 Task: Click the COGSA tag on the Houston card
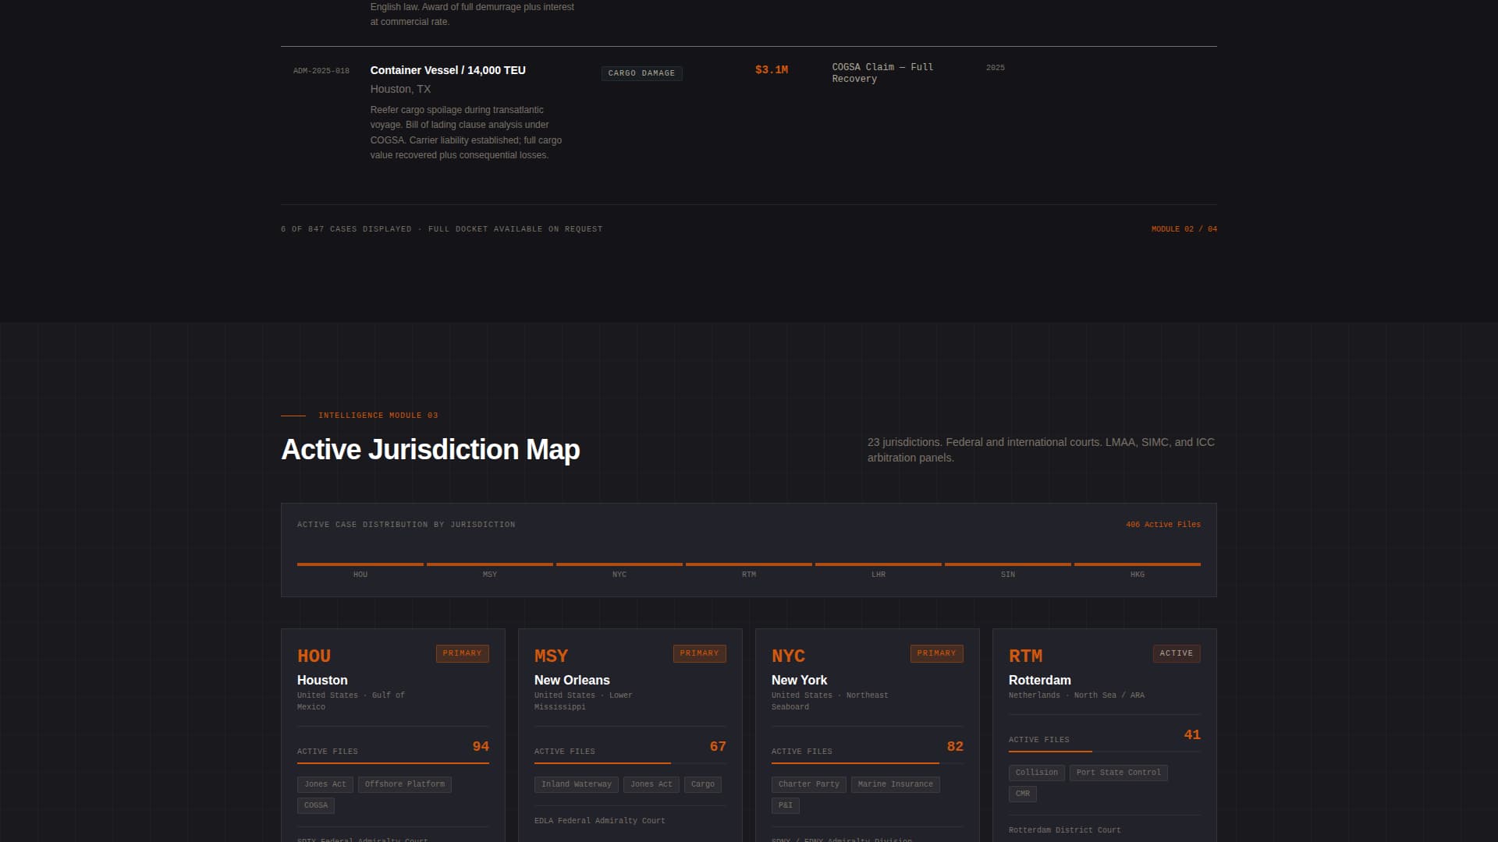coord(315,805)
